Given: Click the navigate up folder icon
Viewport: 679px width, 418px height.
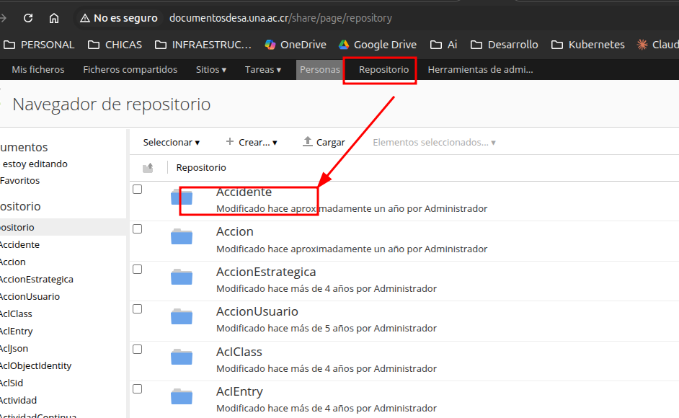Looking at the screenshot, I should 148,168.
